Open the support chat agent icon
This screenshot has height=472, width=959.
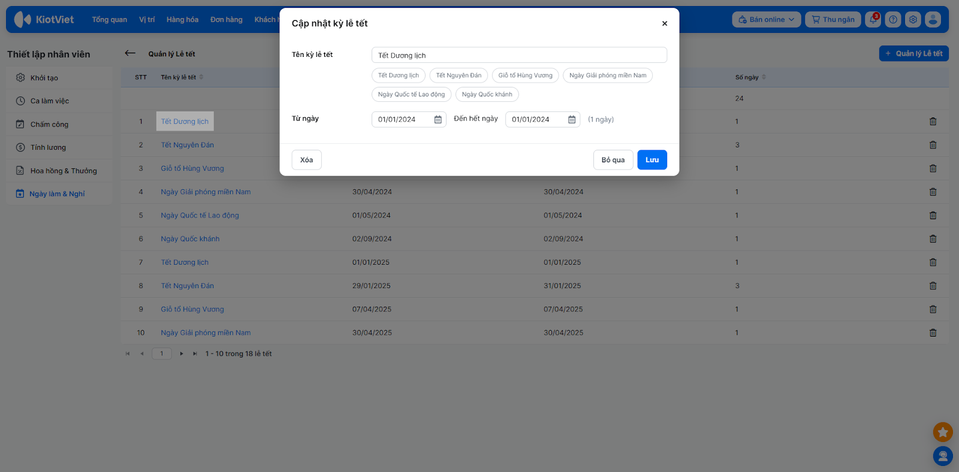(943, 456)
